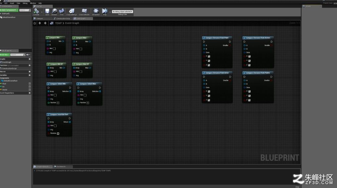Switch to the Construction Script tab
The width and height of the screenshot is (337, 188).
(62, 19)
